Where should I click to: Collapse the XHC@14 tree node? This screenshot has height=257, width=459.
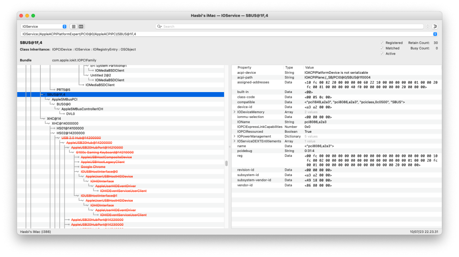[x=44, y=118]
